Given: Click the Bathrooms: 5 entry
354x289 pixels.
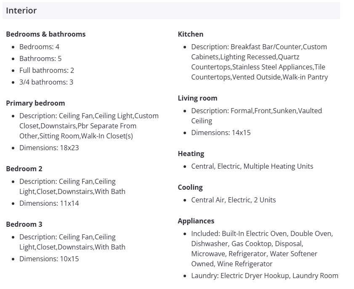Looking at the screenshot, I should [40, 58].
